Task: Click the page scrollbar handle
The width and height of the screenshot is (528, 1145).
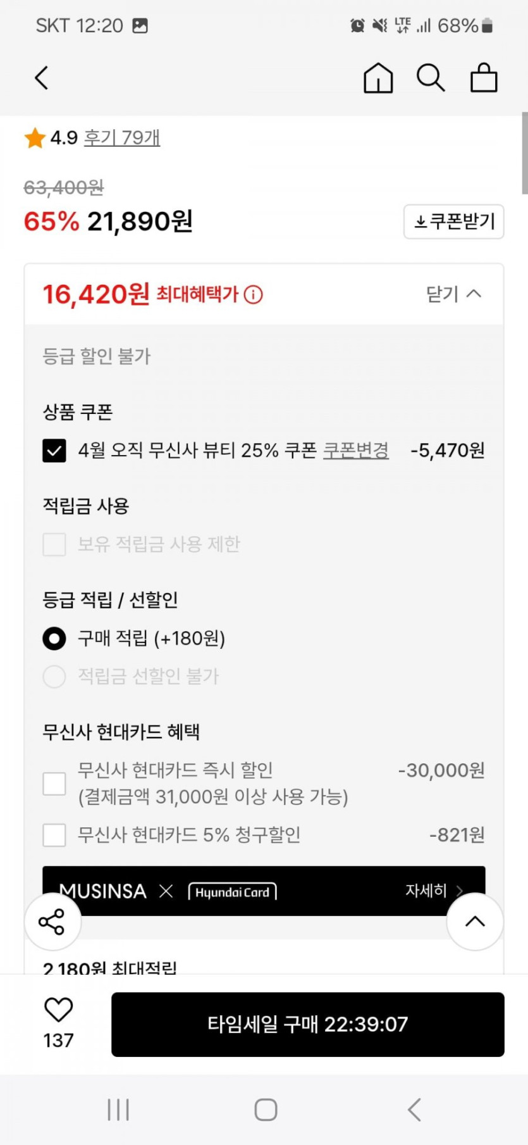Action: (524, 153)
